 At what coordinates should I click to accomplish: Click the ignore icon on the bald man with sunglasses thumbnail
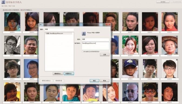pos(137,83)
